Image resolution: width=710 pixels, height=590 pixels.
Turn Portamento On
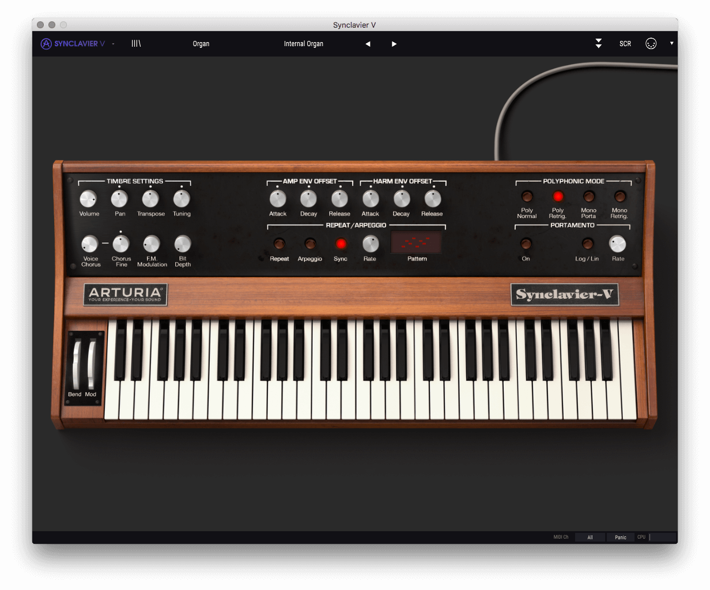[526, 244]
